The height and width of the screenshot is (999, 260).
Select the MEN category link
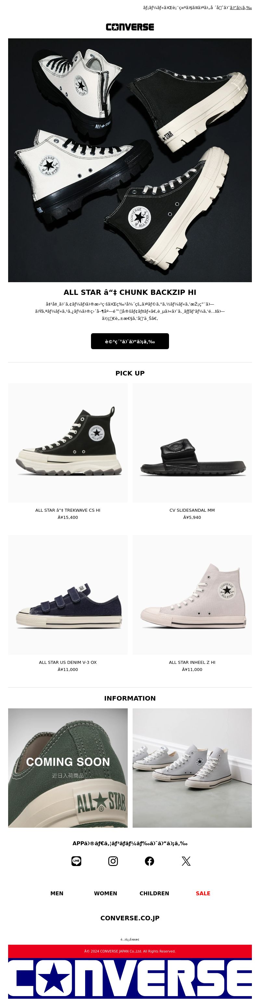pos(57,893)
